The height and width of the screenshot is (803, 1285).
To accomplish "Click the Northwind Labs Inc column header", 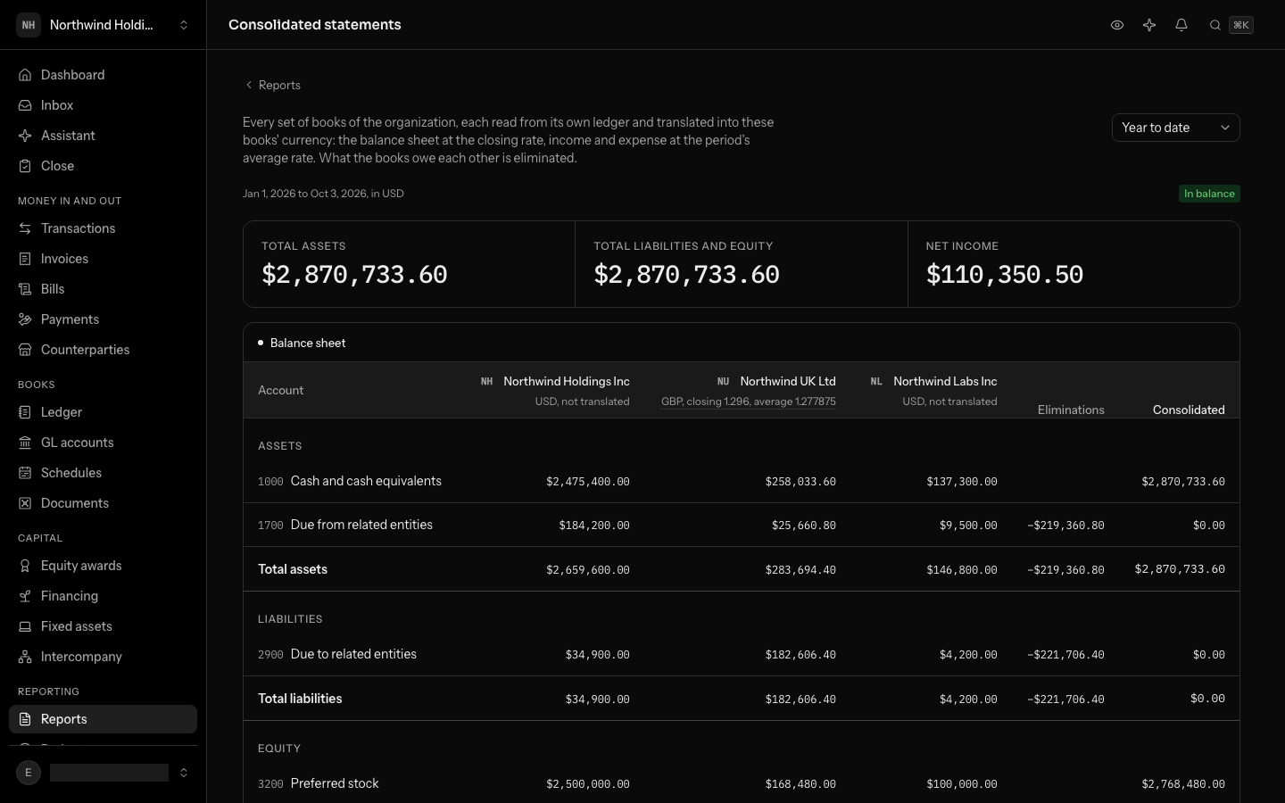I will 944,381.
